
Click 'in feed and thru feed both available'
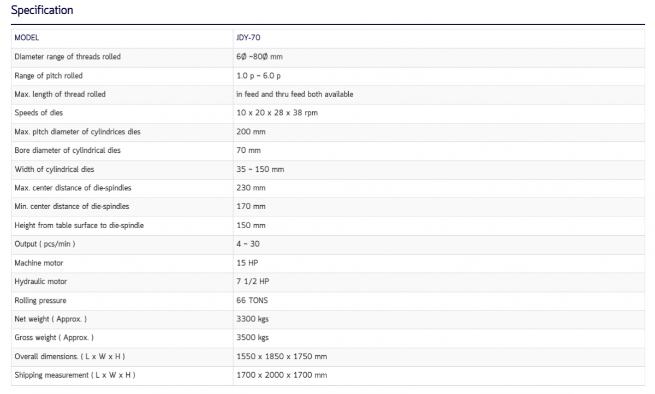click(x=295, y=94)
